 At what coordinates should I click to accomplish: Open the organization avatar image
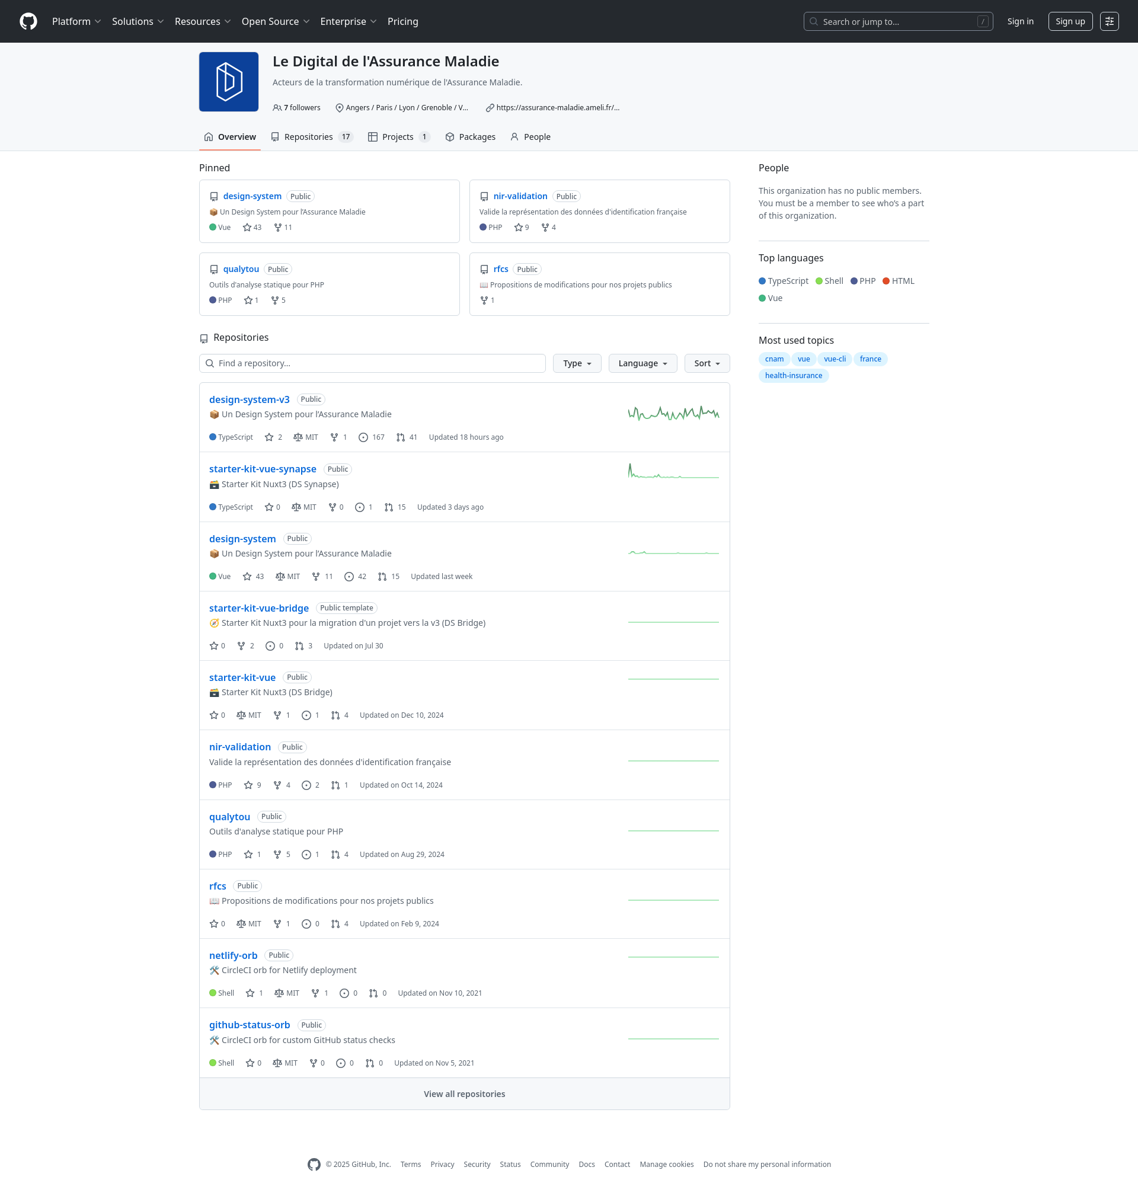[x=229, y=82]
